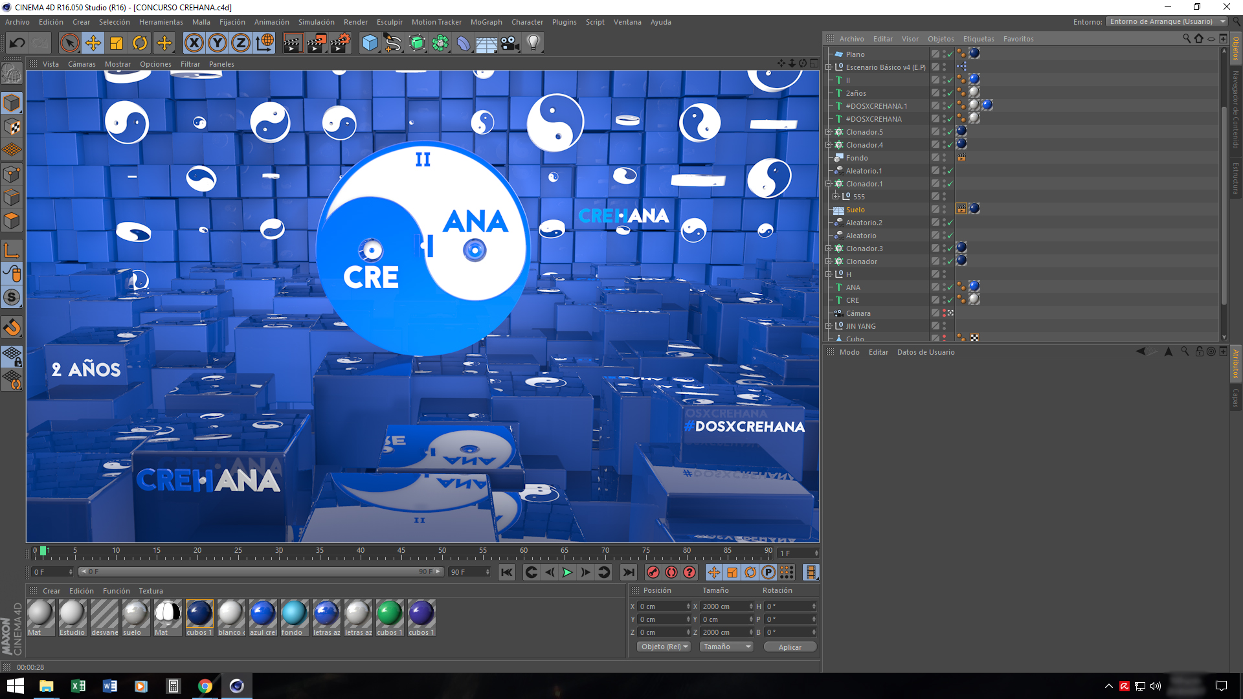The image size is (1243, 699).
Task: Open Objeto (Rel) coordinate dropdown
Action: [664, 647]
